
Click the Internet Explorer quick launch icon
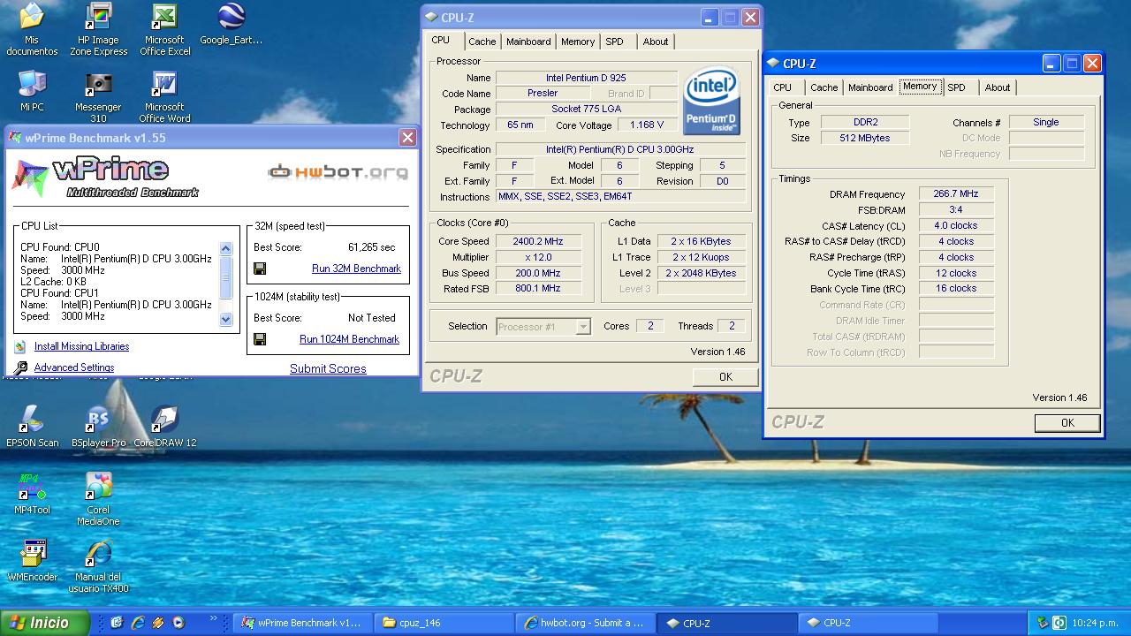137,623
